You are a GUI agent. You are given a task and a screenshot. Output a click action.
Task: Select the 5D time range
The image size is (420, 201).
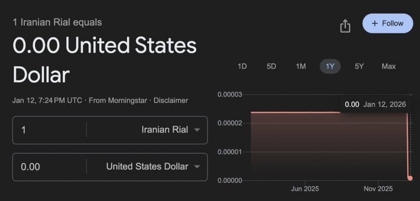coord(271,66)
